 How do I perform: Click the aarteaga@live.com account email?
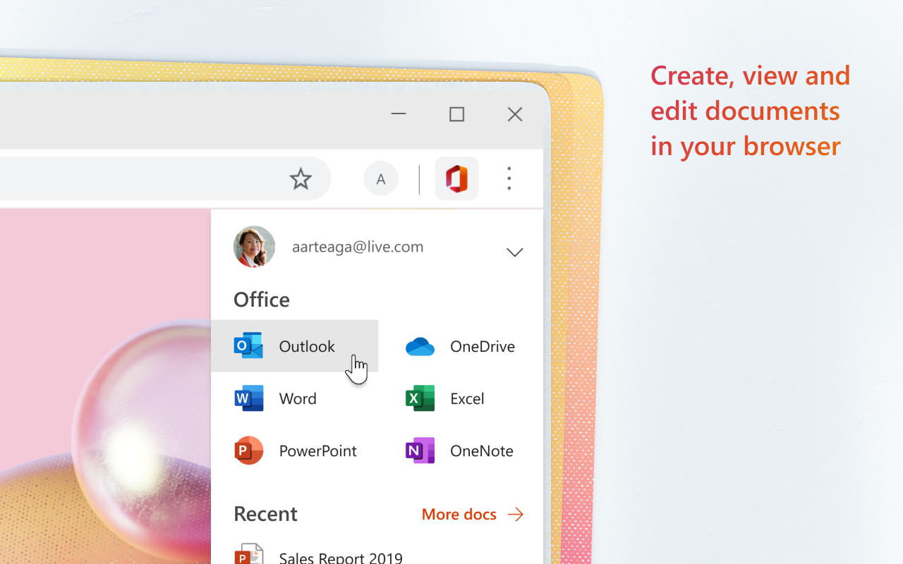[x=358, y=247]
